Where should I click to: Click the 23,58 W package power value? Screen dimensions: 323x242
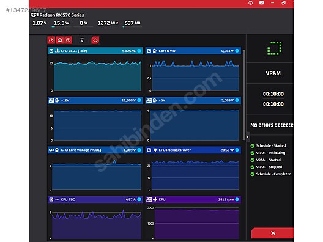coord(227,150)
